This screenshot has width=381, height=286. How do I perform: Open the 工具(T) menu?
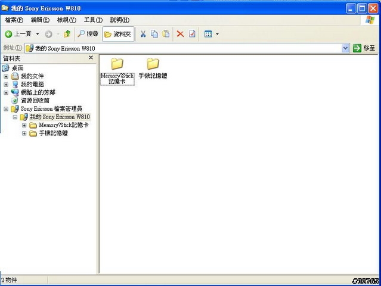tap(93, 20)
